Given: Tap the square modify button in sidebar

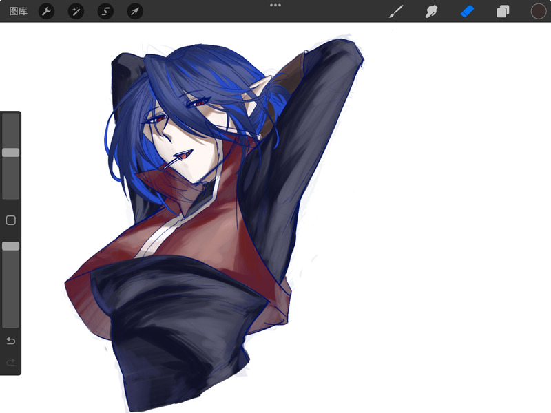Looking at the screenshot, I should coord(11,220).
